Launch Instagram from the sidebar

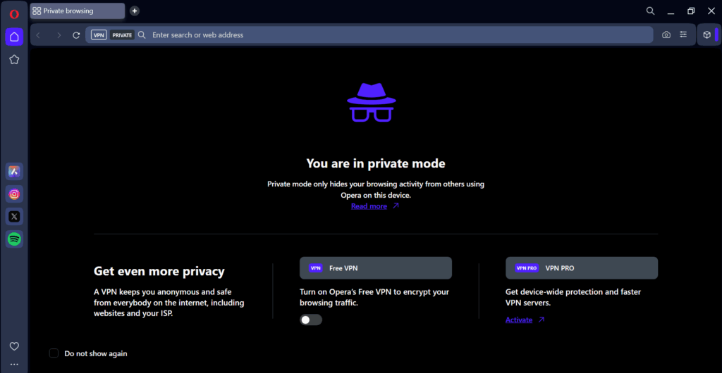pyautogui.click(x=14, y=194)
